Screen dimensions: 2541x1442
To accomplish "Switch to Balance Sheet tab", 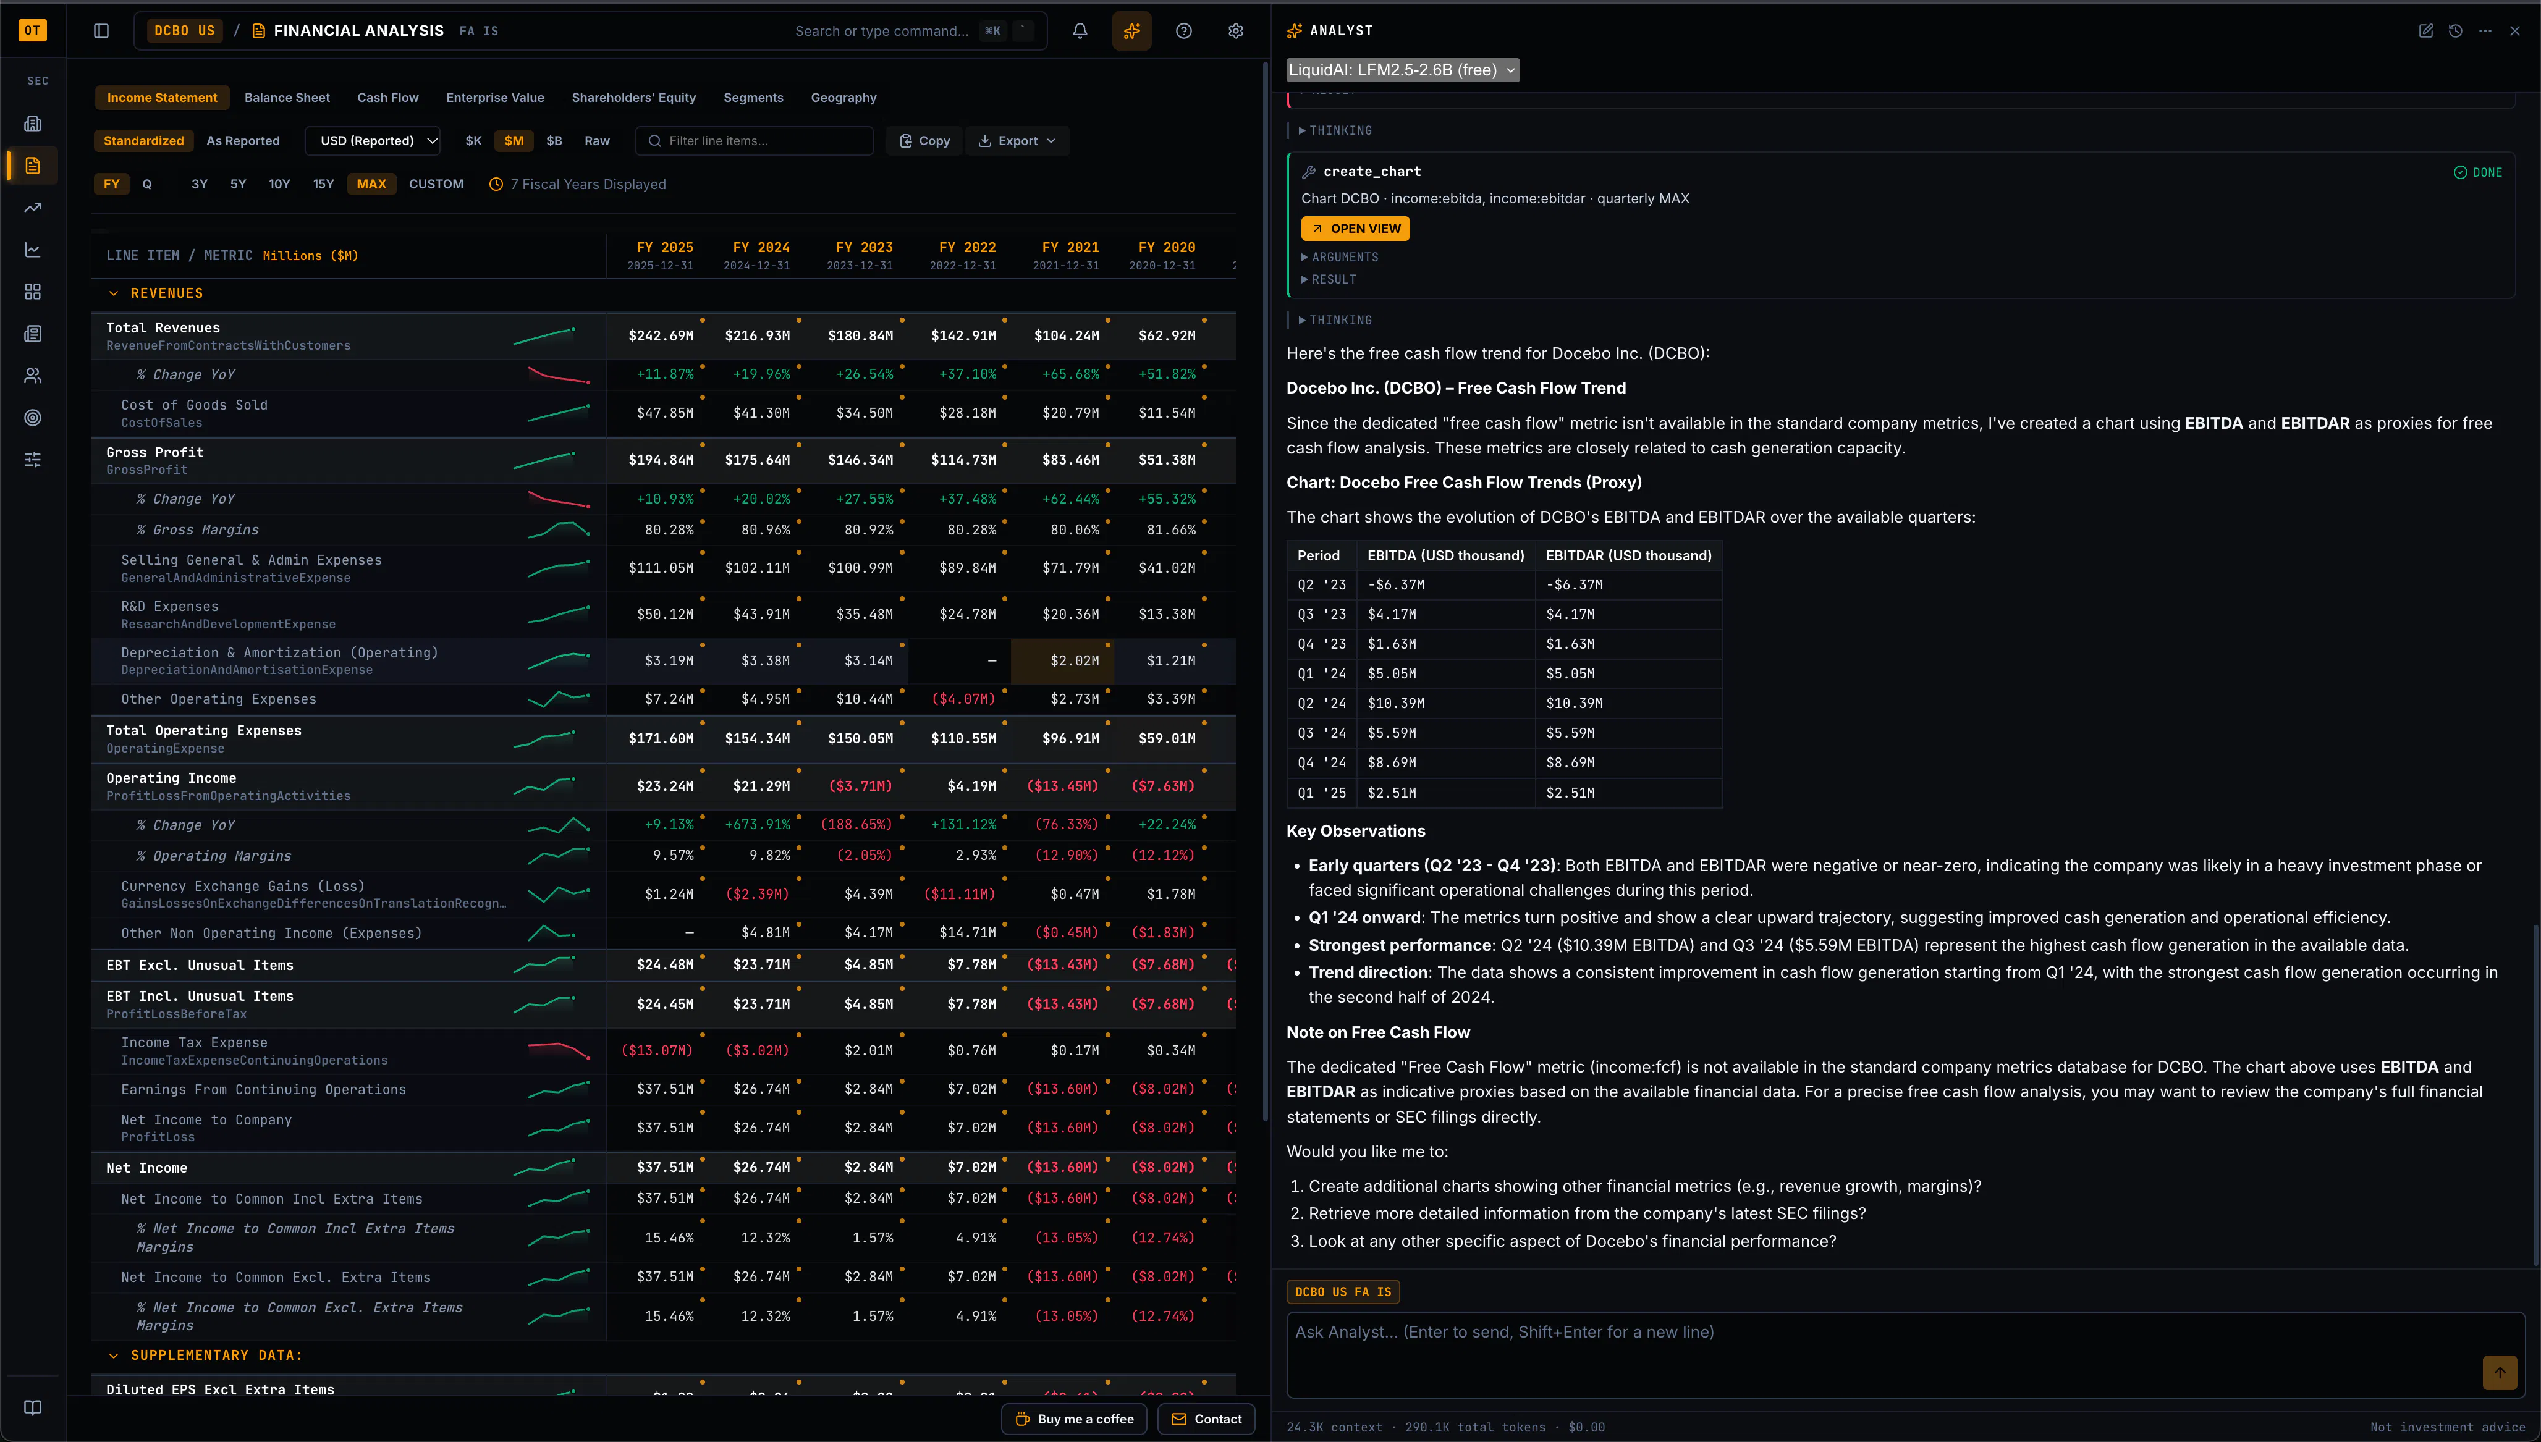I will 287,97.
